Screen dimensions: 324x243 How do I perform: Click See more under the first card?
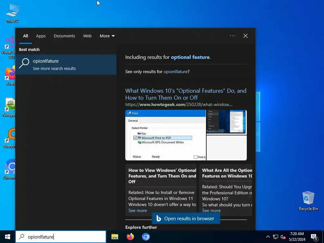click(x=138, y=210)
